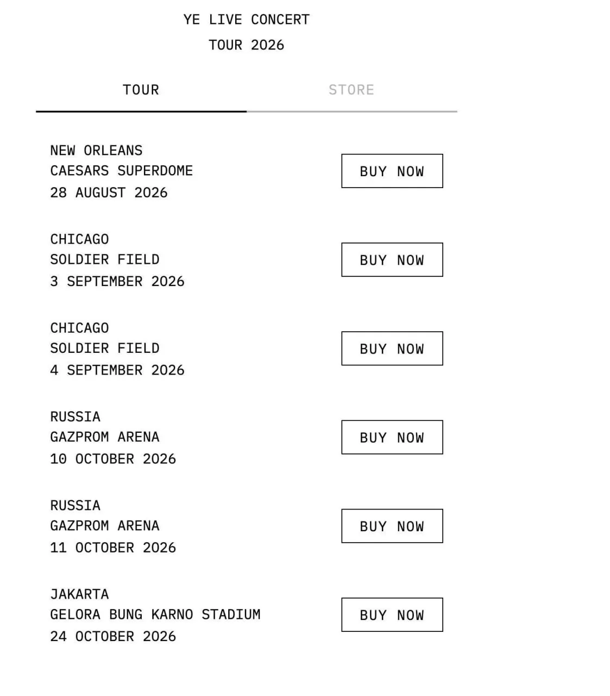The image size is (610, 696).
Task: Click the 28 AUGUST 2026 date
Action: click(x=109, y=192)
